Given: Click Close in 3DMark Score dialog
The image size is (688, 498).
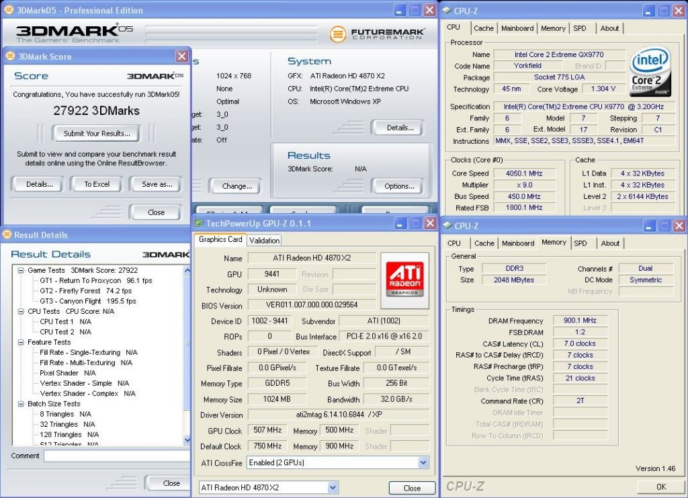Looking at the screenshot, I should pyautogui.click(x=156, y=212).
